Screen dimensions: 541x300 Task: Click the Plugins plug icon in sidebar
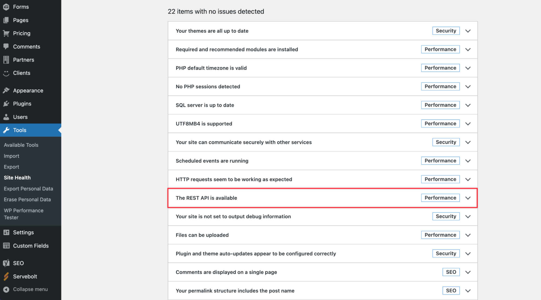[6, 104]
